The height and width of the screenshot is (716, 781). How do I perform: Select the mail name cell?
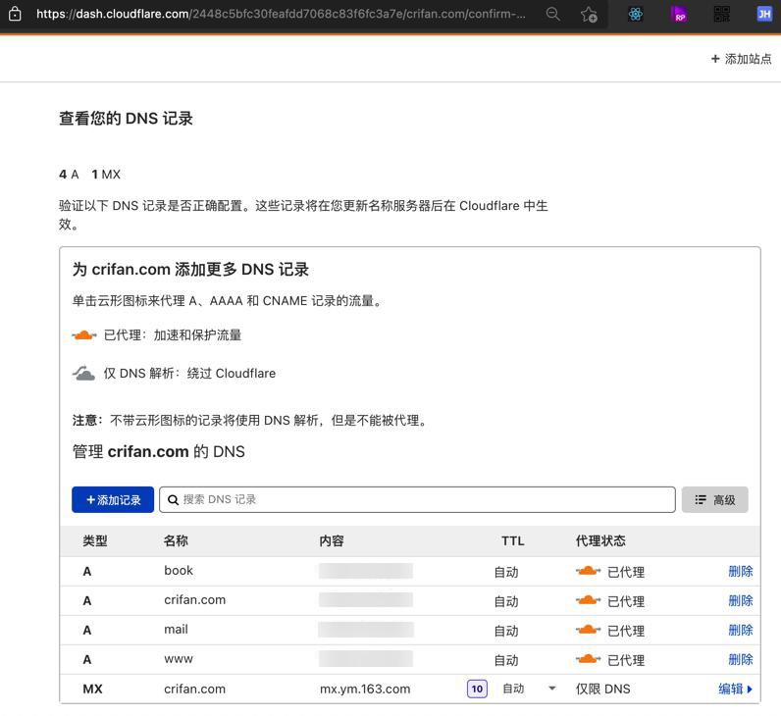pos(176,630)
